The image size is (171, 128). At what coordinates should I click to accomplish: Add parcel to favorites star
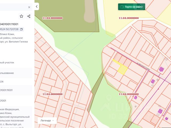(21, 16)
